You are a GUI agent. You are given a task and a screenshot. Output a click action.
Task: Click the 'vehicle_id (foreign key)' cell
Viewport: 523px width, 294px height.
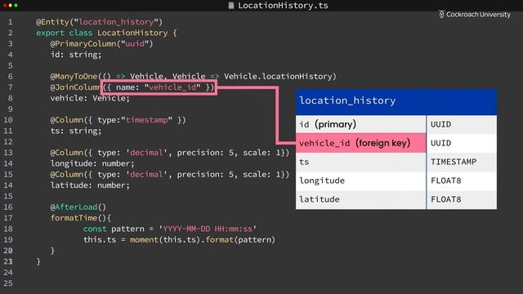(361, 143)
